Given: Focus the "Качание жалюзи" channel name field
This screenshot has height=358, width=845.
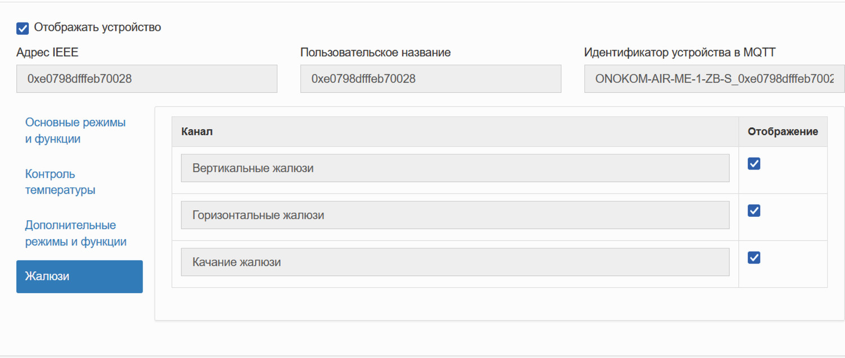Looking at the screenshot, I should coord(455,262).
